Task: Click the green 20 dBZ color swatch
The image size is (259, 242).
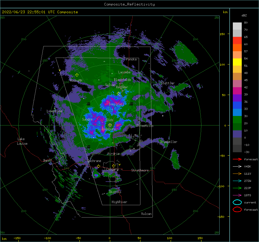Action: (237, 119)
